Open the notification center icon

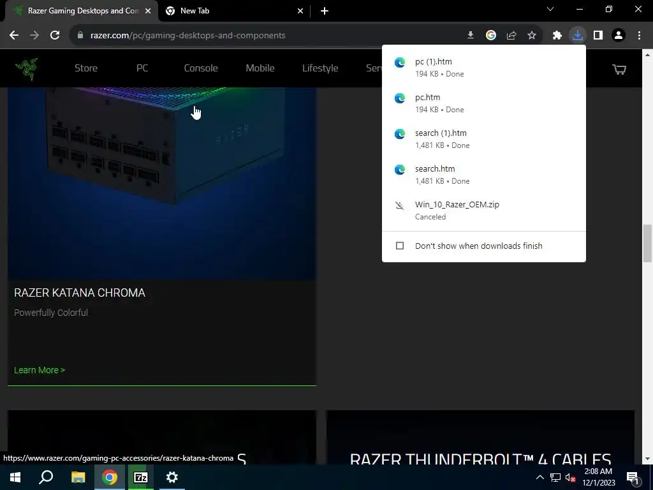(x=633, y=478)
